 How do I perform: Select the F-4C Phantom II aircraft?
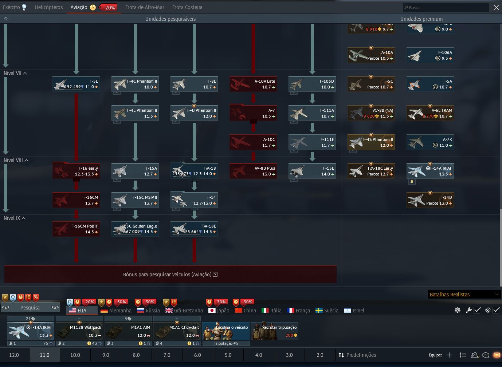click(x=135, y=84)
